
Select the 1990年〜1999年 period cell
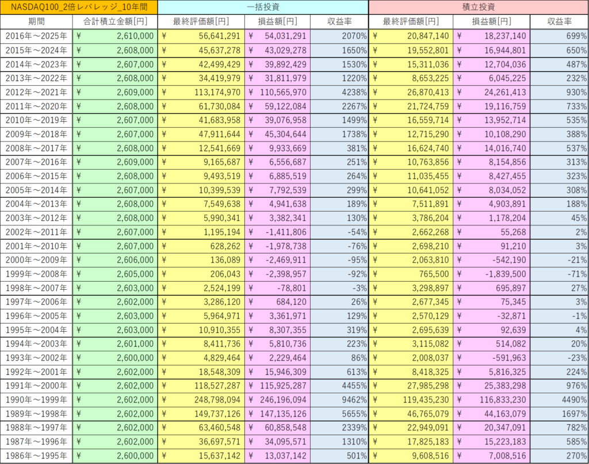tap(36, 400)
